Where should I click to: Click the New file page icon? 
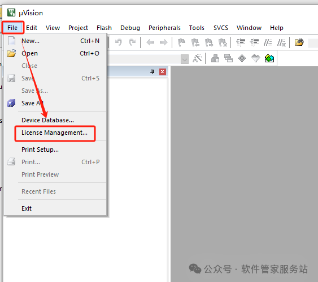pyautogui.click(x=11, y=41)
